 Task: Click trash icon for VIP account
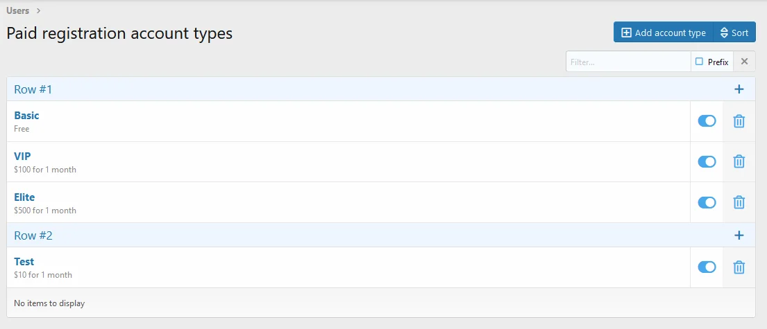coord(739,161)
